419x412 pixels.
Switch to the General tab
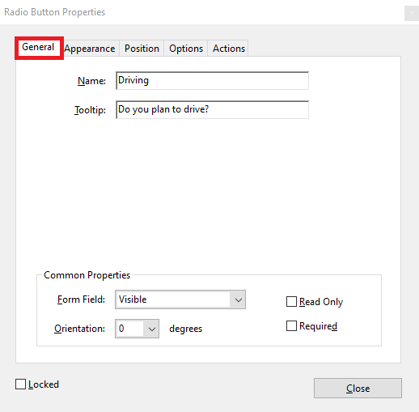pyautogui.click(x=38, y=48)
